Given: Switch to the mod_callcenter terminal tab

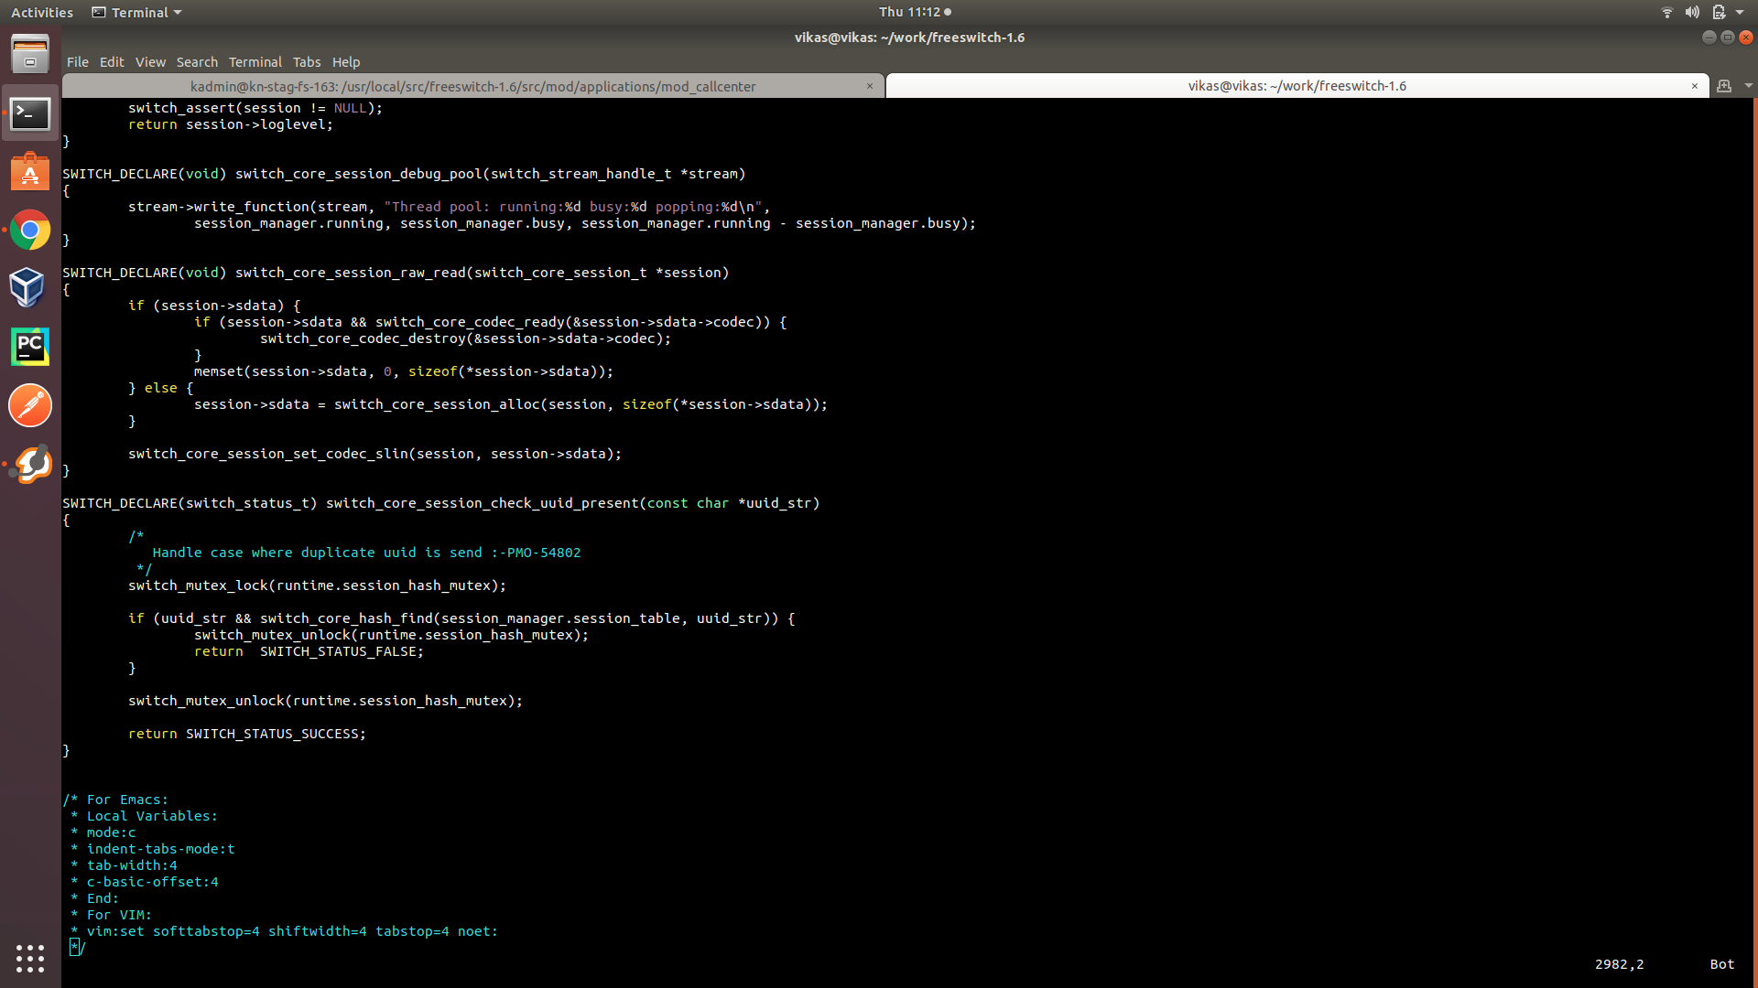Looking at the screenshot, I should point(472,85).
